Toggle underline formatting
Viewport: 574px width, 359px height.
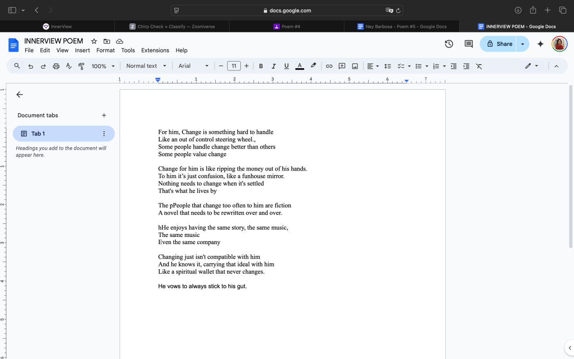(287, 66)
